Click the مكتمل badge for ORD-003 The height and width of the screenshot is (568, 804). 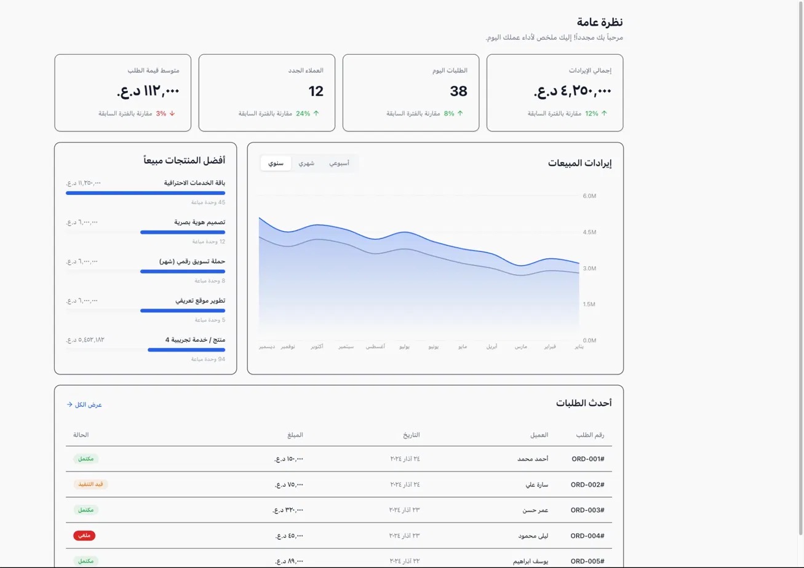point(86,510)
